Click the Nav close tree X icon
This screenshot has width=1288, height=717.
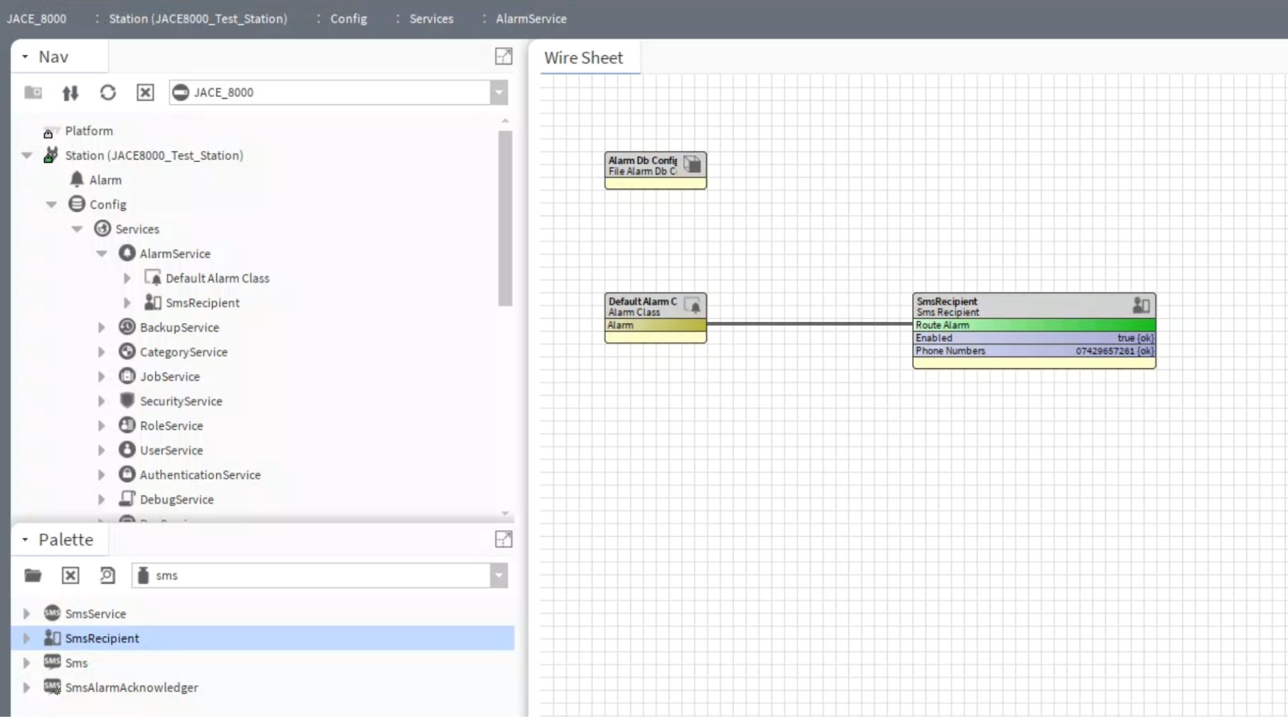point(145,93)
